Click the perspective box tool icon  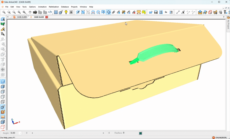(61, 12)
